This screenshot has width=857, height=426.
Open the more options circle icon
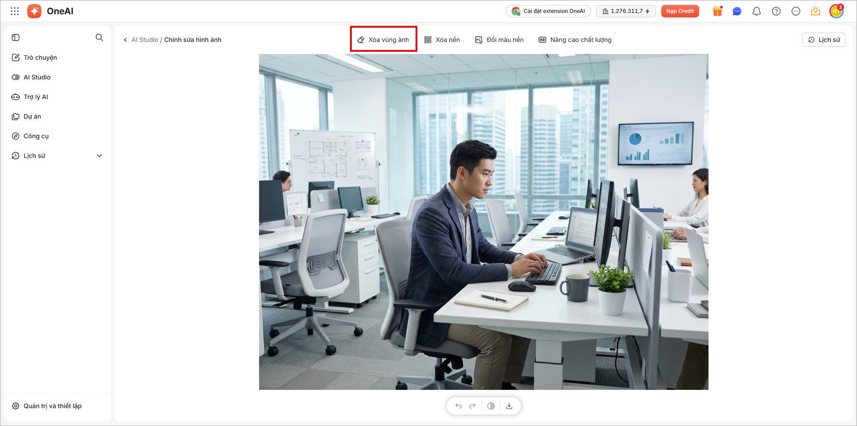(796, 11)
